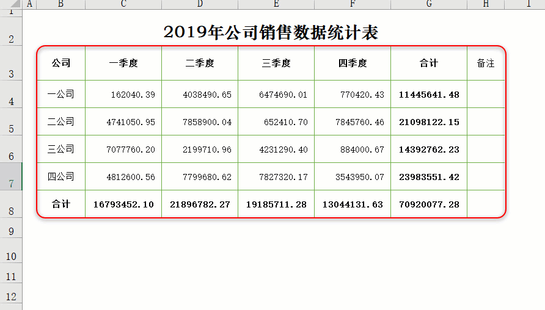
Task: Select column G header
Action: pyautogui.click(x=429, y=4)
